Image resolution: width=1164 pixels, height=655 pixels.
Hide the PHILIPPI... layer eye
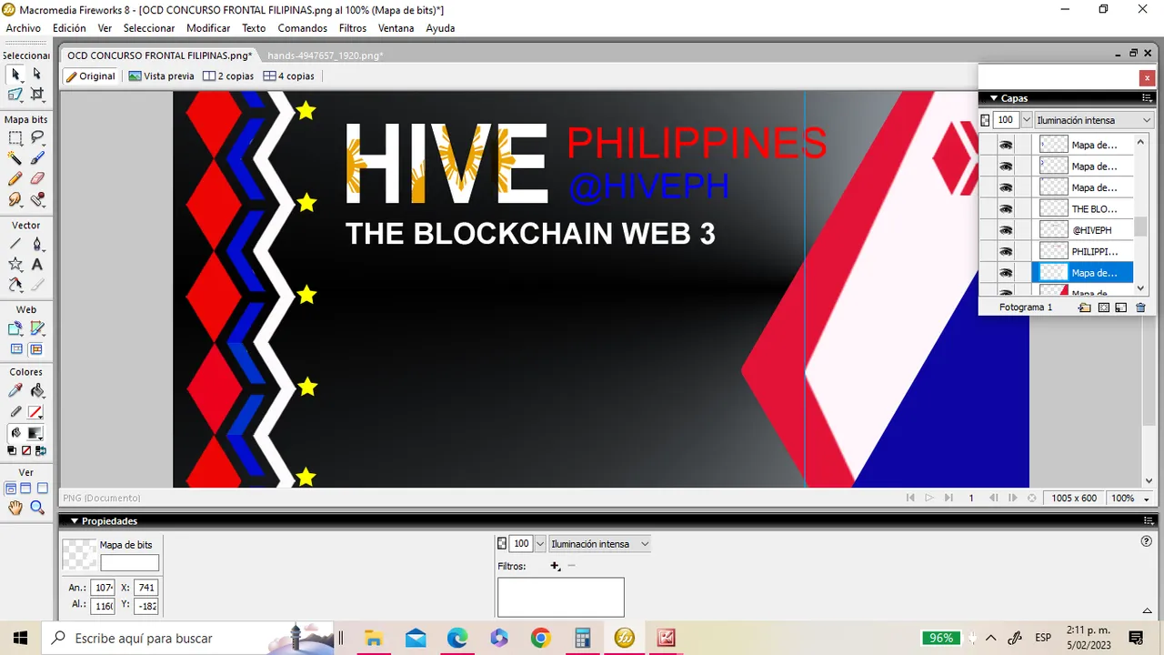pyautogui.click(x=1006, y=251)
